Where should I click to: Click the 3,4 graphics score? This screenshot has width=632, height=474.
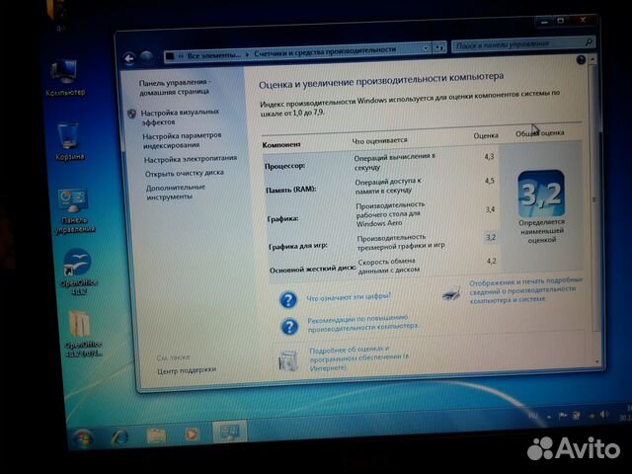[x=490, y=209]
